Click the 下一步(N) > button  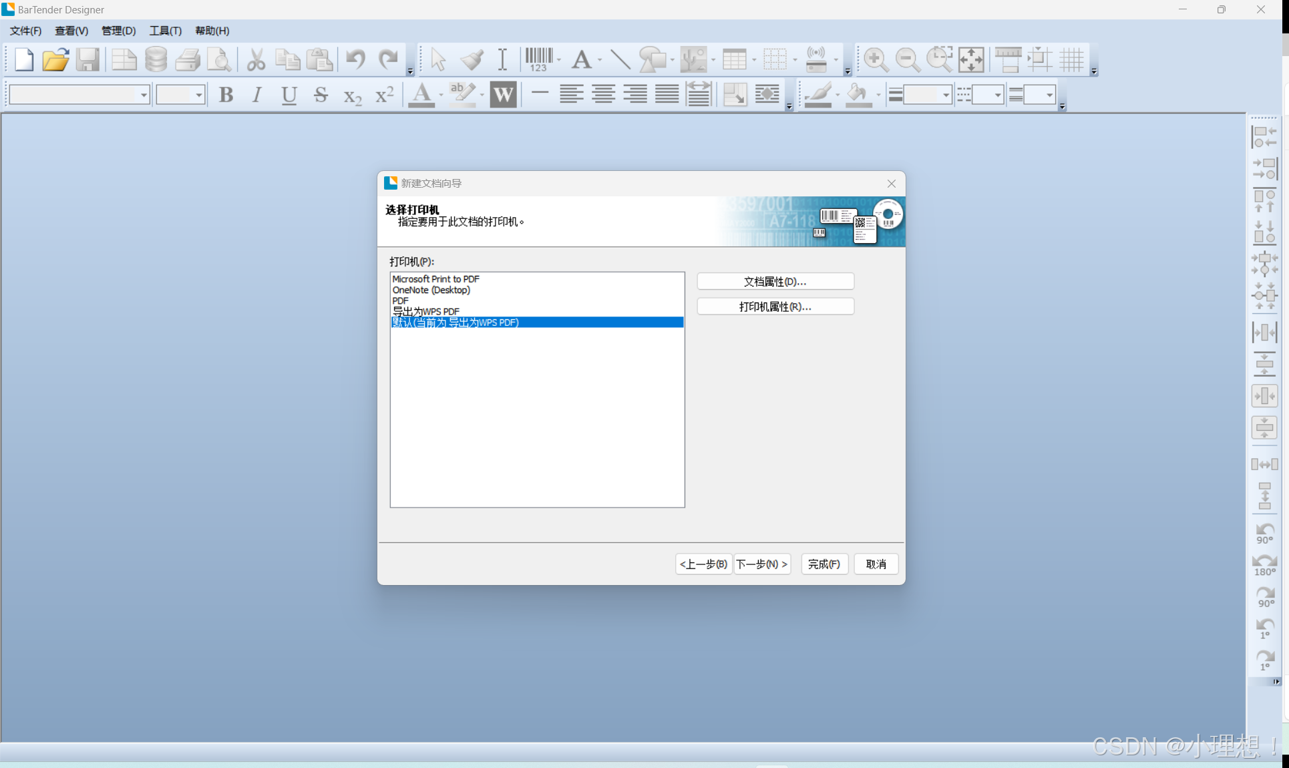762,564
